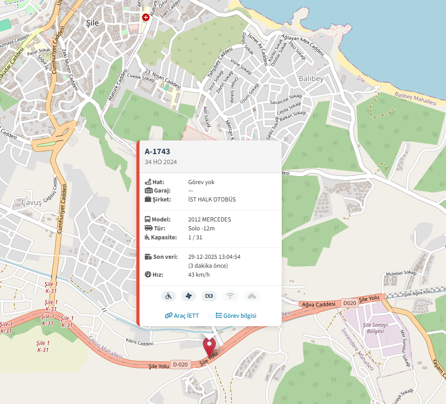Click the bus icon beside Model
The width and height of the screenshot is (446, 404).
148,219
